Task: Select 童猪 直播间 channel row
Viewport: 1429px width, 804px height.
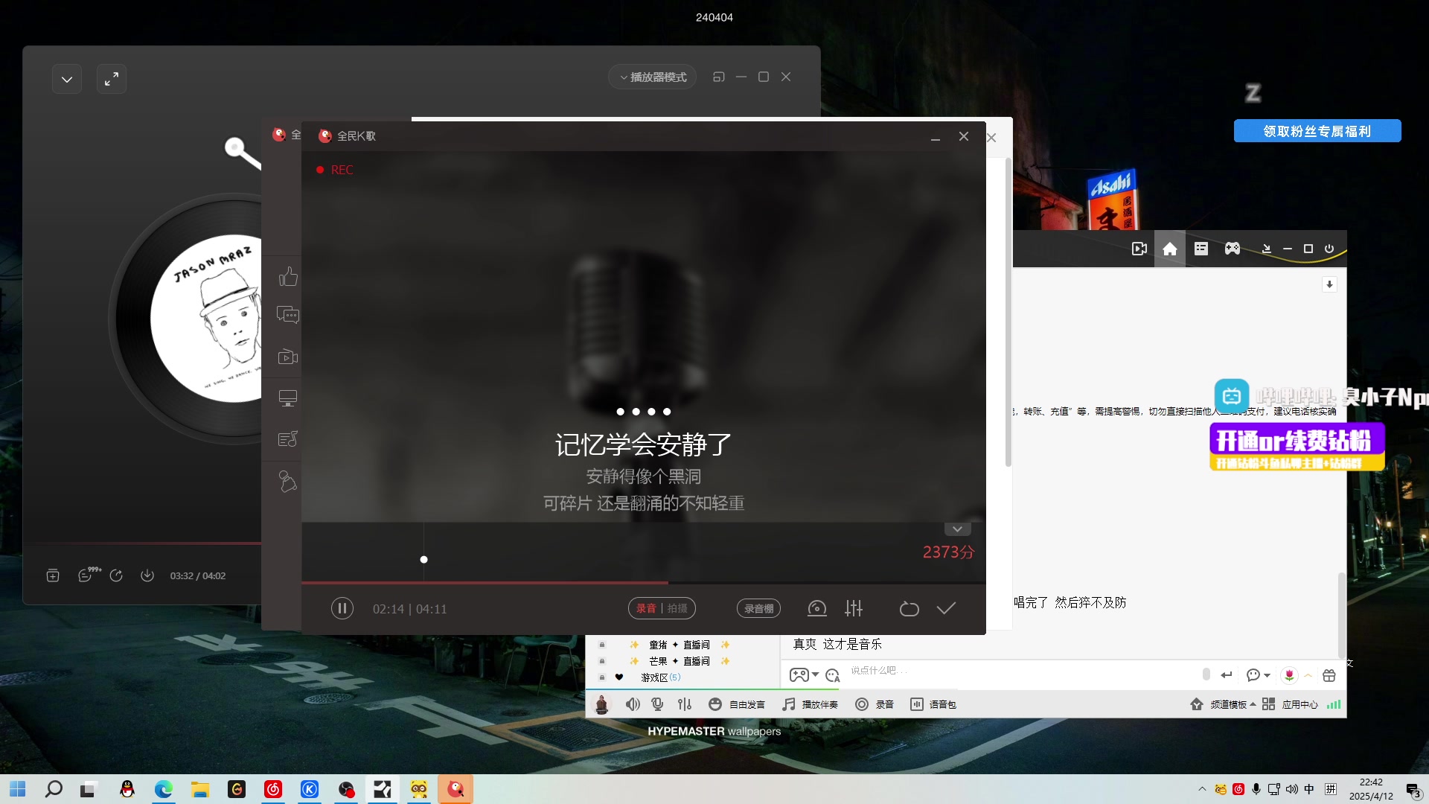Action: [679, 645]
